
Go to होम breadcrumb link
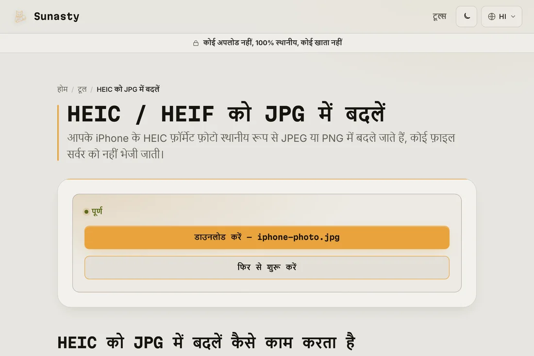pos(62,89)
